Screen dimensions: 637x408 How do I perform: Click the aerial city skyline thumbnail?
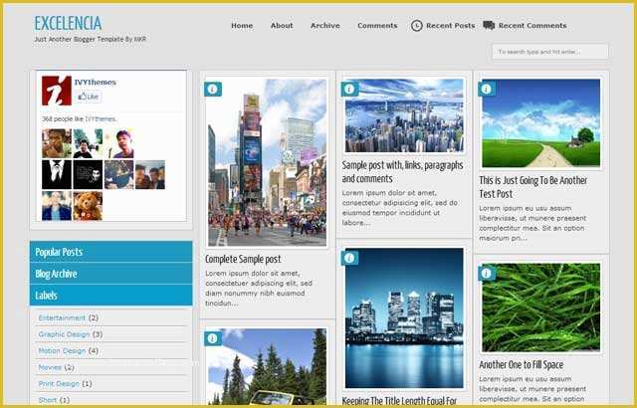tap(404, 115)
